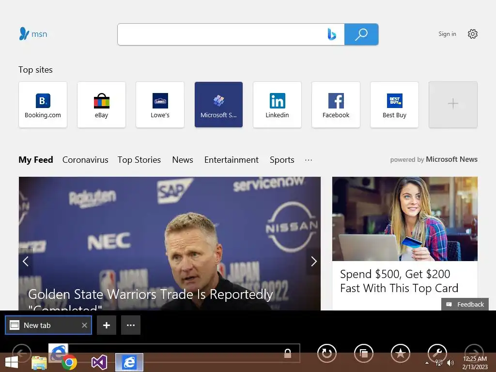
Task: Expand more feed categories ellipsis
Action: (309, 160)
